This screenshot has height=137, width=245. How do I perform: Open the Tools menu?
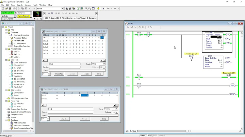[35, 5]
